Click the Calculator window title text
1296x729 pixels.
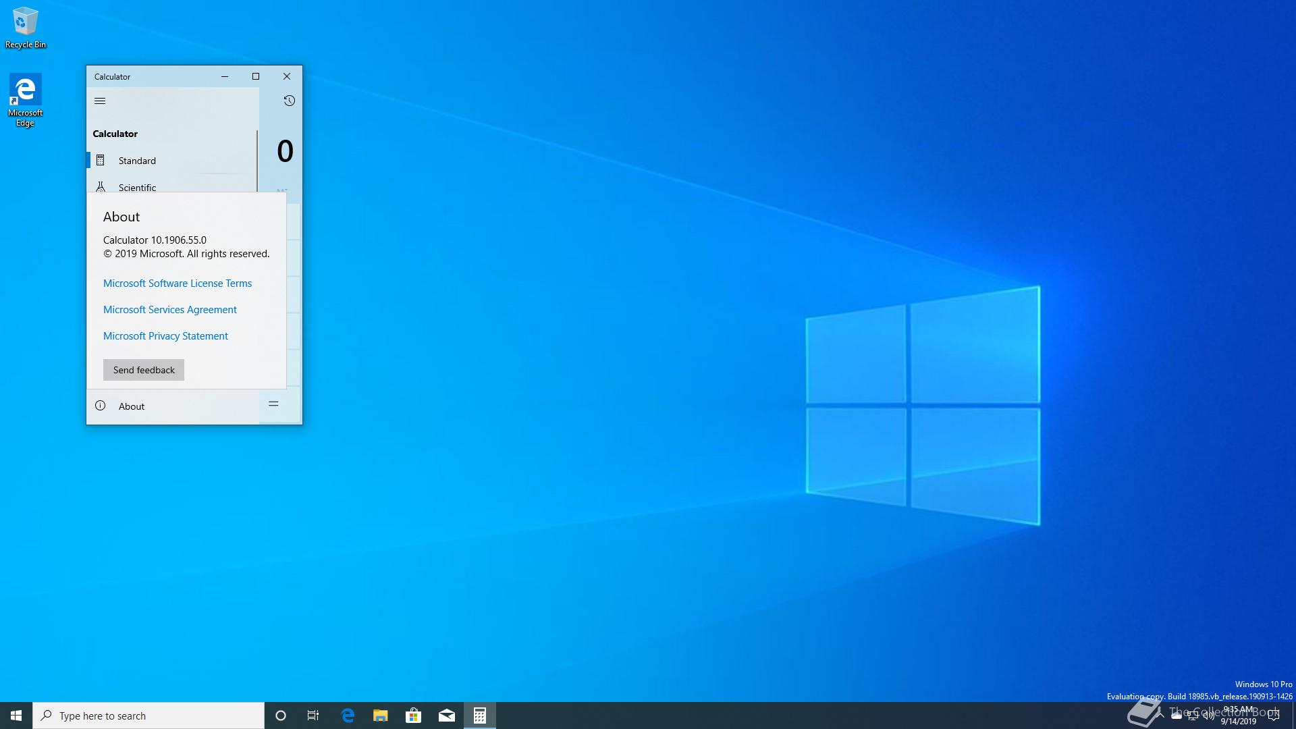(112, 76)
